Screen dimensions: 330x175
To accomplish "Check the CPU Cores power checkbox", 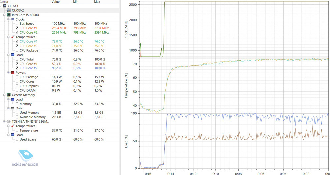I will [17, 81].
